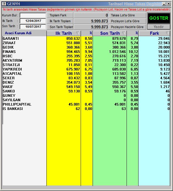Select the PHILLIPCAPITAL row

(x=86, y=104)
